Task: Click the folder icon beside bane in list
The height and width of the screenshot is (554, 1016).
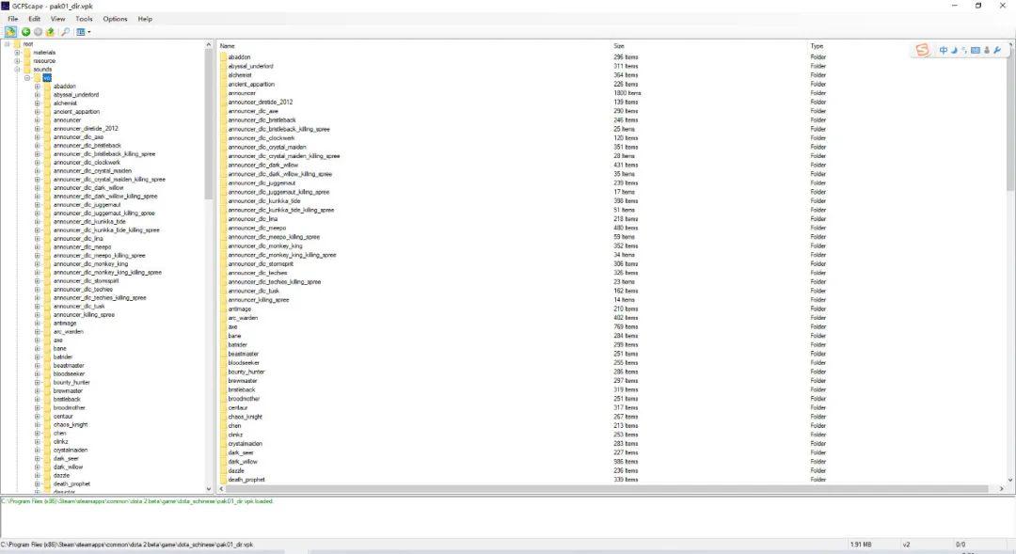Action: pyautogui.click(x=224, y=337)
